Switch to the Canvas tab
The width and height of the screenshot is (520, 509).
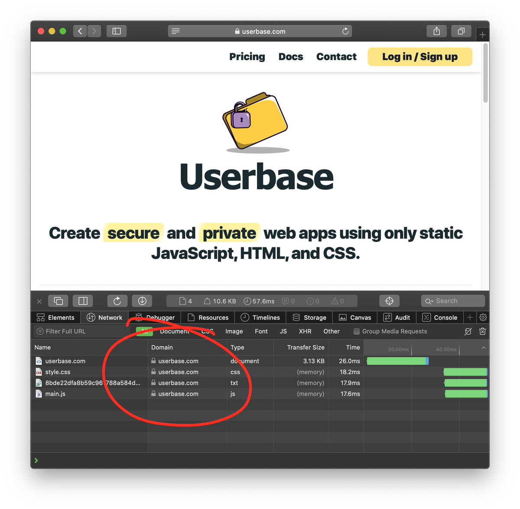point(355,318)
